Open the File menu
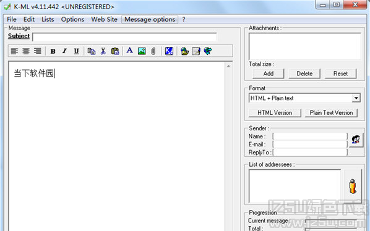This screenshot has width=370, height=231. coord(12,19)
